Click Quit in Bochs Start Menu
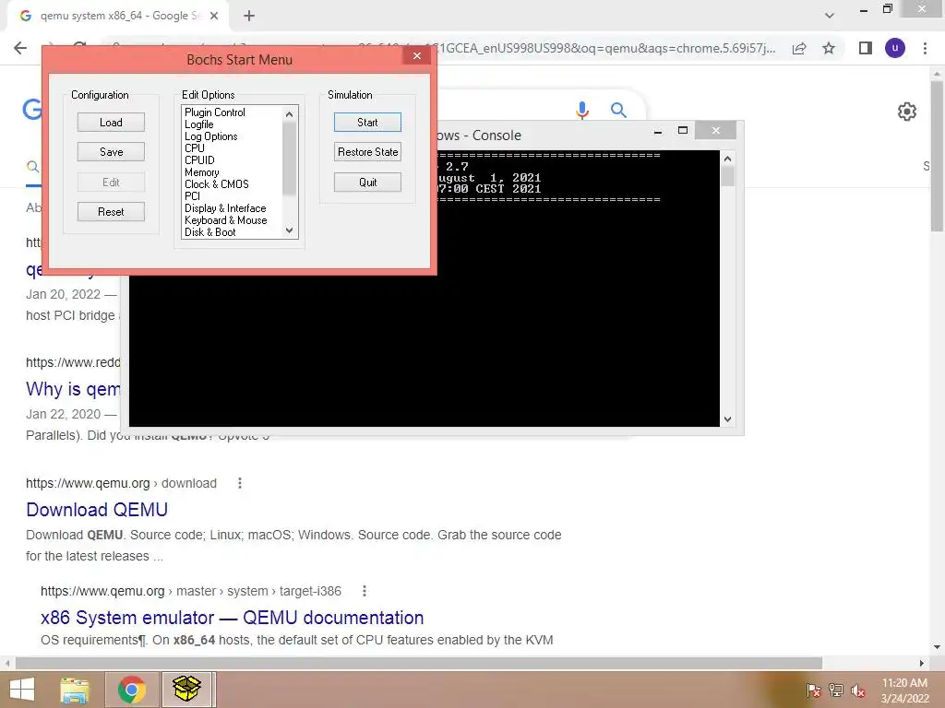This screenshot has height=708, width=945. pyautogui.click(x=367, y=183)
